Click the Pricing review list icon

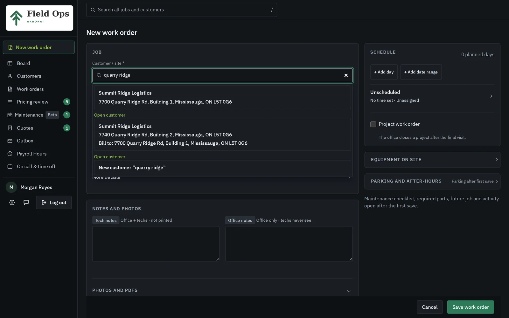[x=10, y=102]
